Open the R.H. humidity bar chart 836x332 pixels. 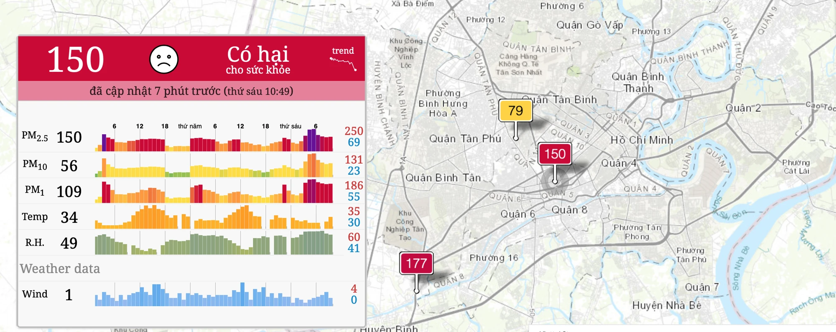tap(214, 243)
